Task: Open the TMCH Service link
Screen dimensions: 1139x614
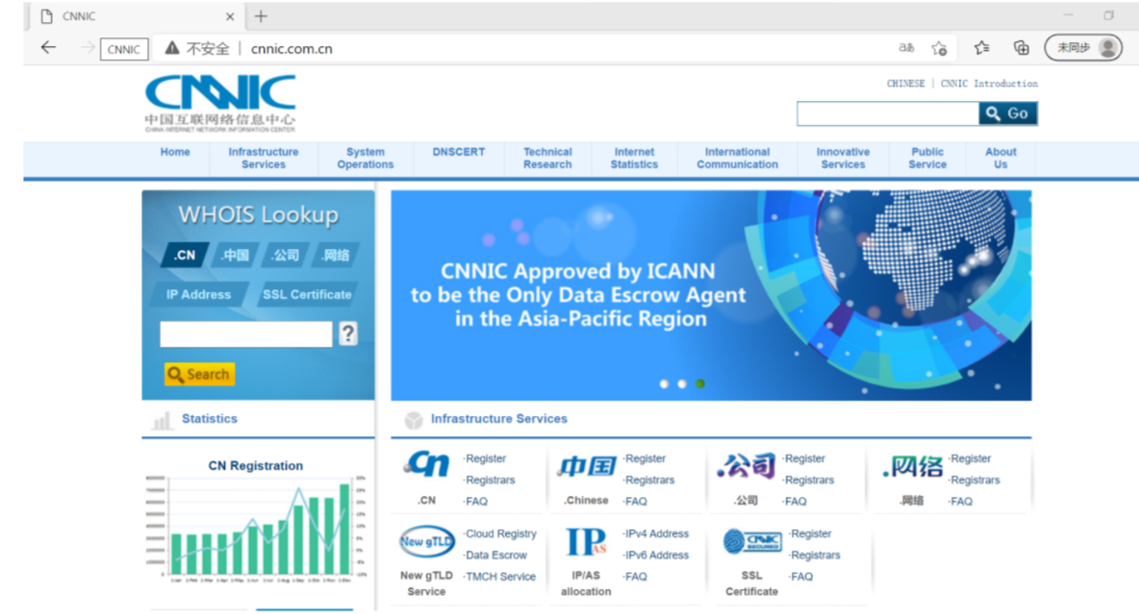Action: [x=500, y=577]
